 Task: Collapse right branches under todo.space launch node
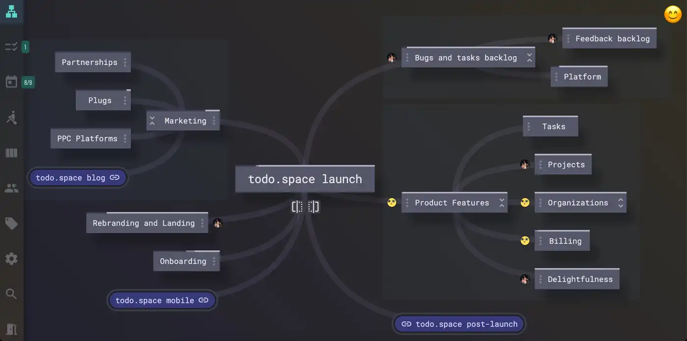[314, 207]
